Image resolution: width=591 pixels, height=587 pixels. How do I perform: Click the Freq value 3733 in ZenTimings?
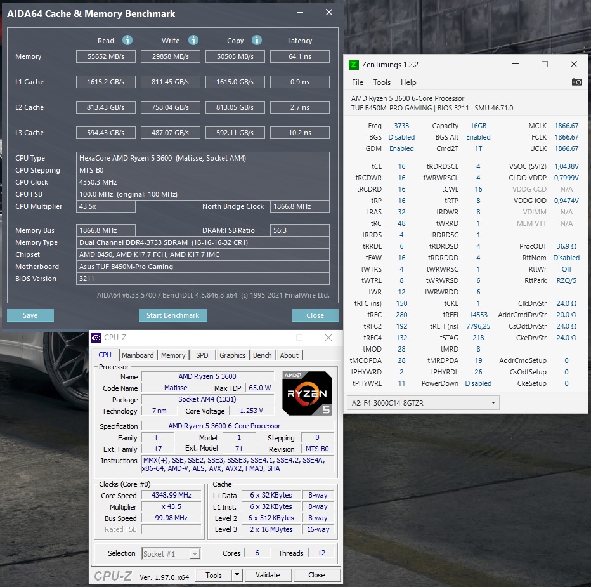point(401,126)
